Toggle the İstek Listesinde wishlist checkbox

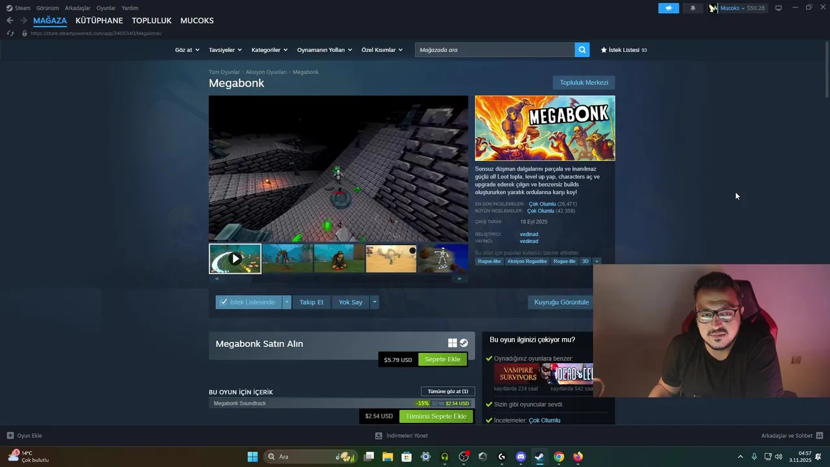point(223,302)
